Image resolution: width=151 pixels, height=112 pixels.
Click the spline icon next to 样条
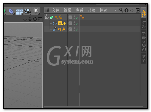pos(55,29)
